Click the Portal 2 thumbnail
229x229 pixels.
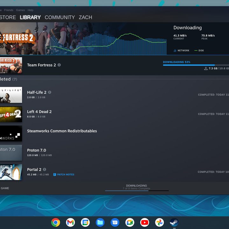pos(11,172)
